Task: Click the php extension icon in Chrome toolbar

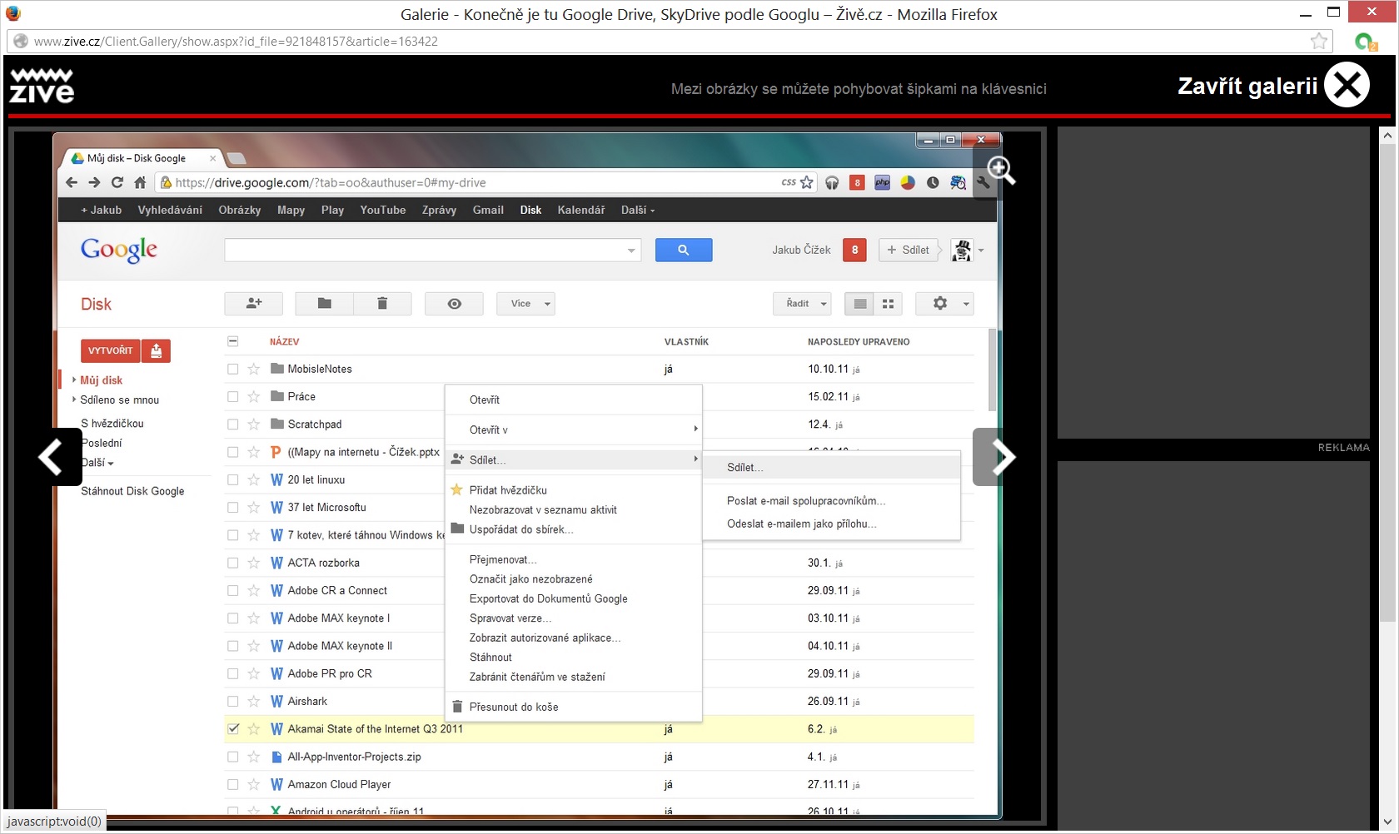Action: 882,183
